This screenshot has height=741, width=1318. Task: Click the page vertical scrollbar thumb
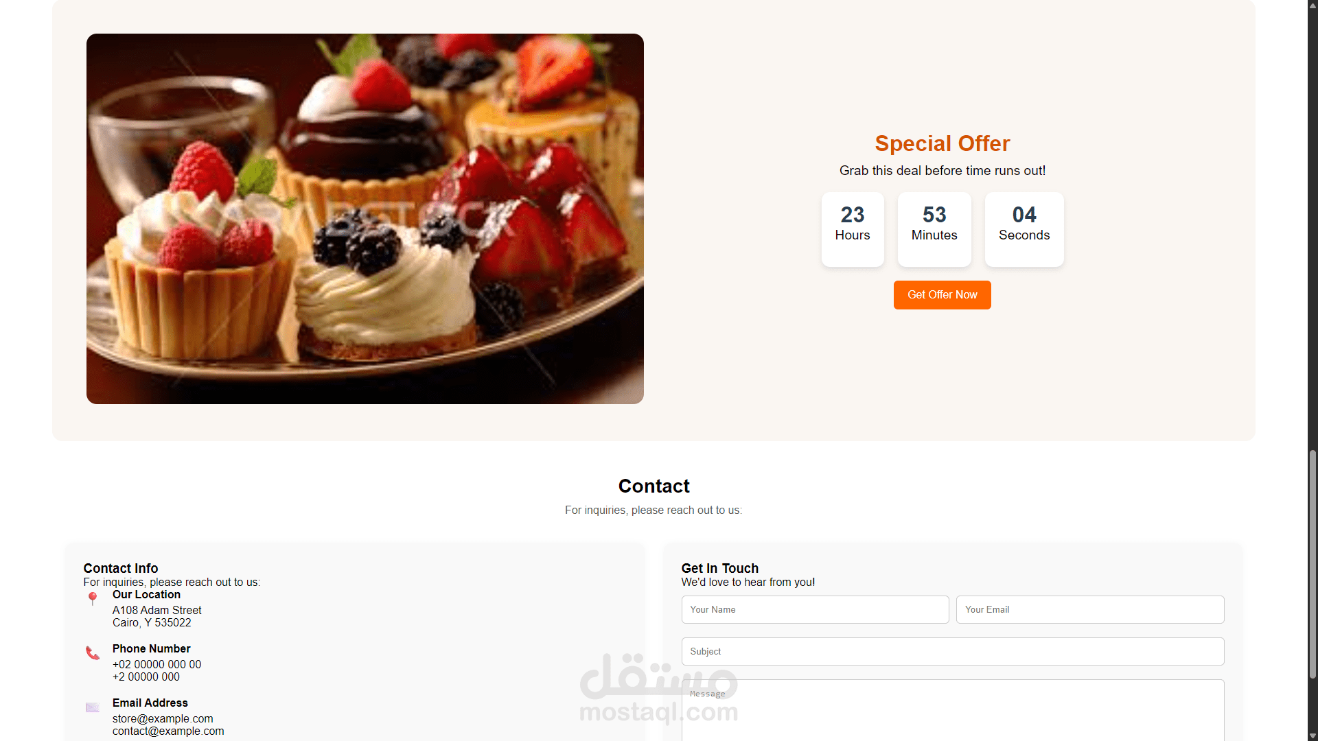pyautogui.click(x=1313, y=564)
